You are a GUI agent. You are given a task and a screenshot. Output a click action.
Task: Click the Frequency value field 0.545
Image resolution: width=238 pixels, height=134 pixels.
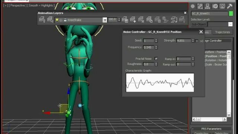(149, 47)
